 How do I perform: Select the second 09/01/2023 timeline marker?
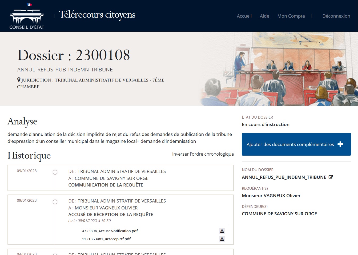[55, 202]
